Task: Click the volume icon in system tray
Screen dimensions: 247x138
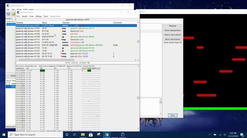Action: click(225, 135)
